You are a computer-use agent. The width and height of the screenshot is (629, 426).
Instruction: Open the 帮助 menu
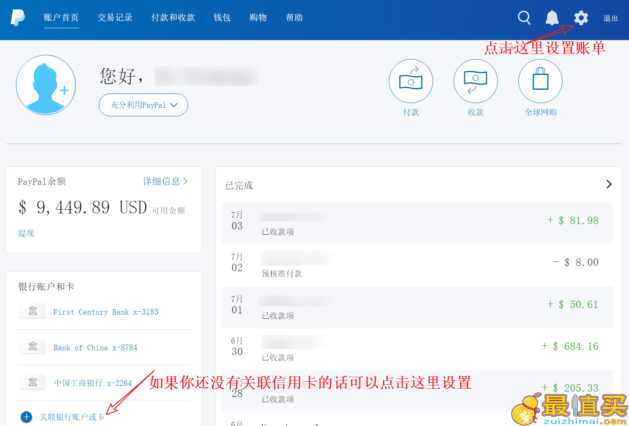(x=294, y=18)
